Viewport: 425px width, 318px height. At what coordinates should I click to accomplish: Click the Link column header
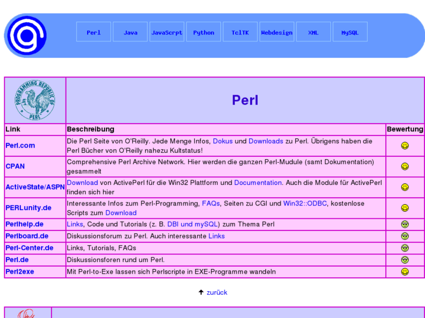coord(13,130)
